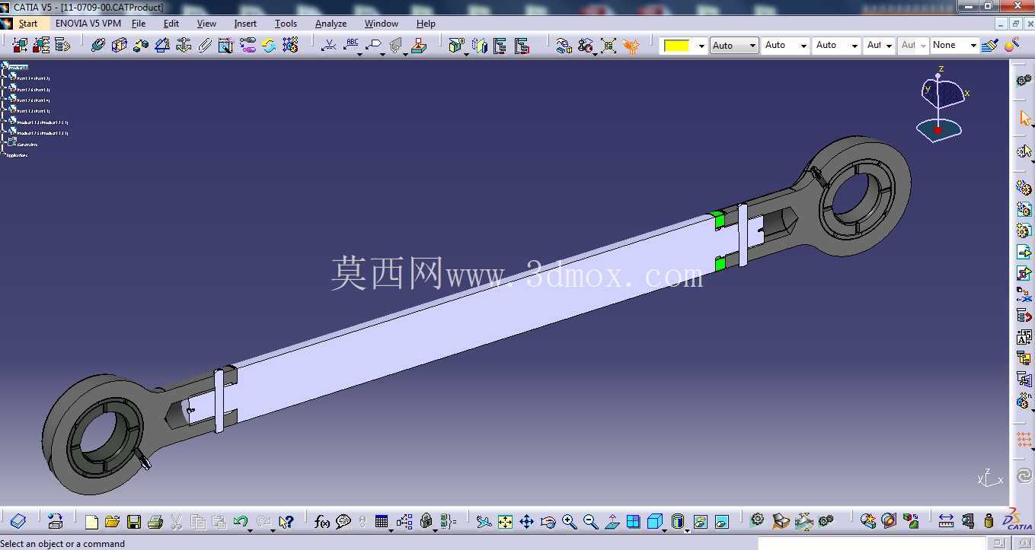Viewport: 1035px width, 550px height.
Task: Select the Pan arrows tool
Action: 526,522
